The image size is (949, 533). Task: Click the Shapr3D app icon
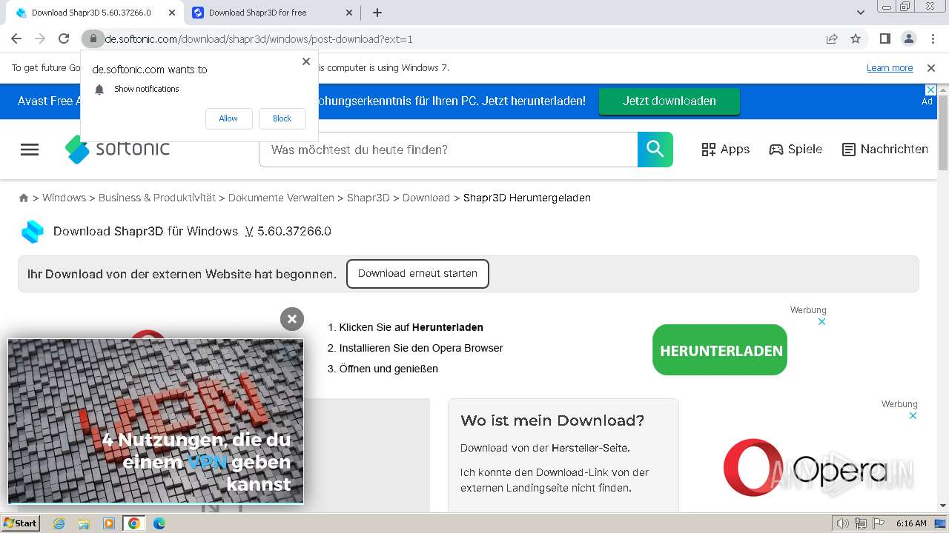point(33,232)
